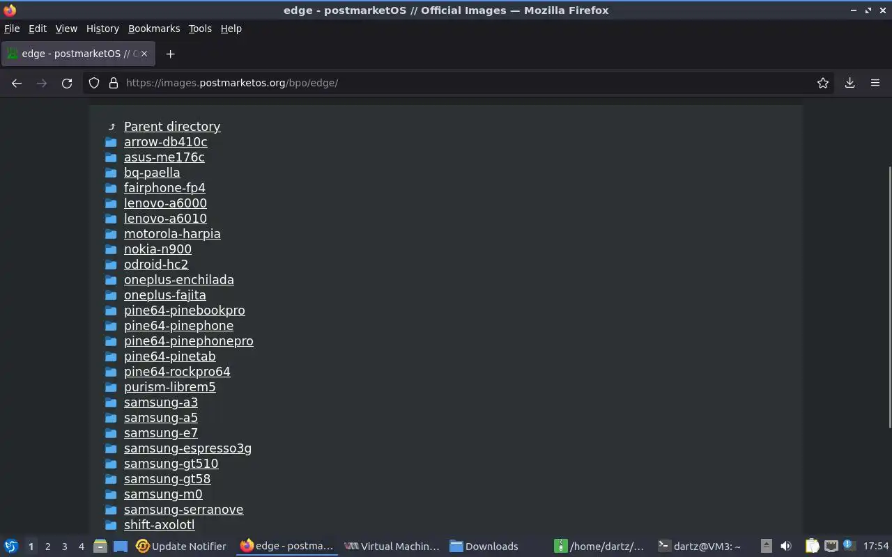Close the edge - postmarketOS tab
Image resolution: width=892 pixels, height=557 pixels.
click(144, 54)
